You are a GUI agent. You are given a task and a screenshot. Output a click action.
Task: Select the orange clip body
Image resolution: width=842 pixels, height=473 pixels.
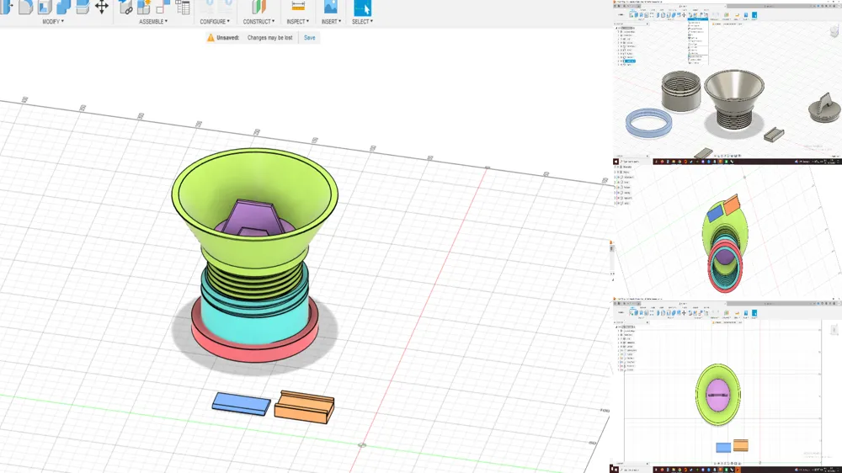(x=304, y=407)
